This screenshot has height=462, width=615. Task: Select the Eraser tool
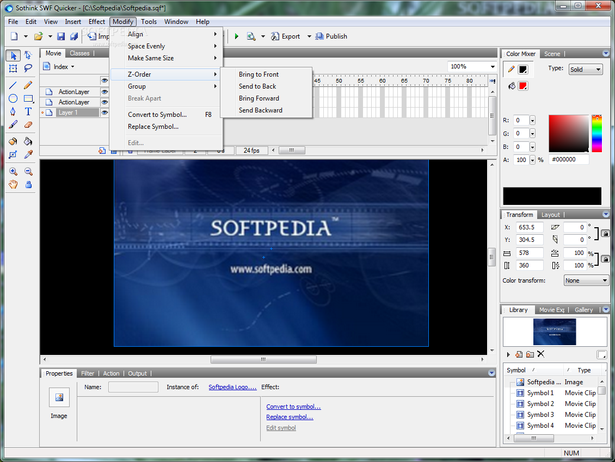[x=28, y=125]
